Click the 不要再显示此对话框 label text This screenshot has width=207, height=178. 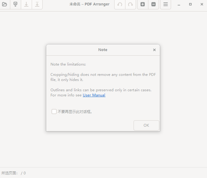point(75,112)
